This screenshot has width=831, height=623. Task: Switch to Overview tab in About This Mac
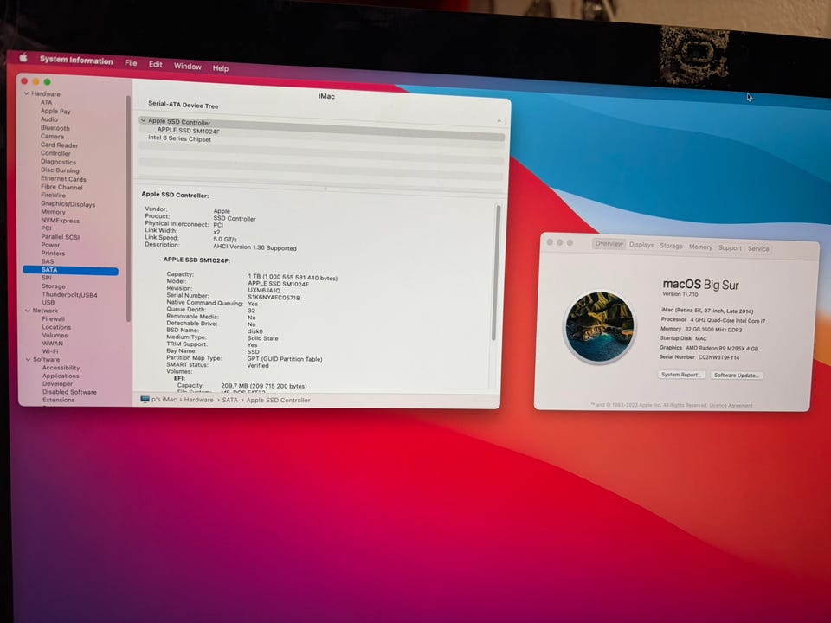[x=609, y=244]
